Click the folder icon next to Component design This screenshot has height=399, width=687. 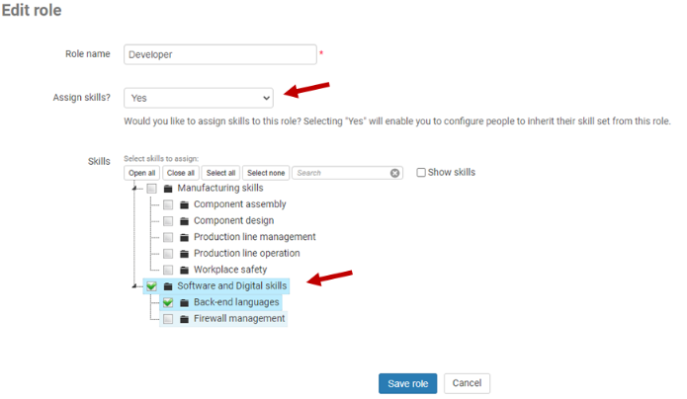(184, 221)
